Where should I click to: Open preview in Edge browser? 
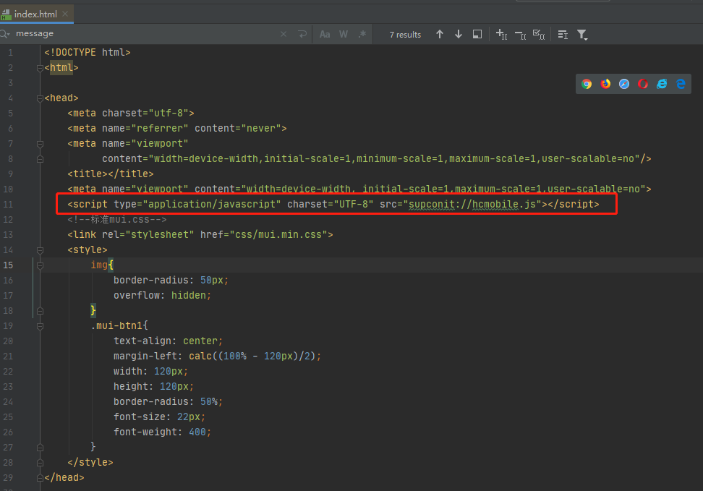coord(681,84)
